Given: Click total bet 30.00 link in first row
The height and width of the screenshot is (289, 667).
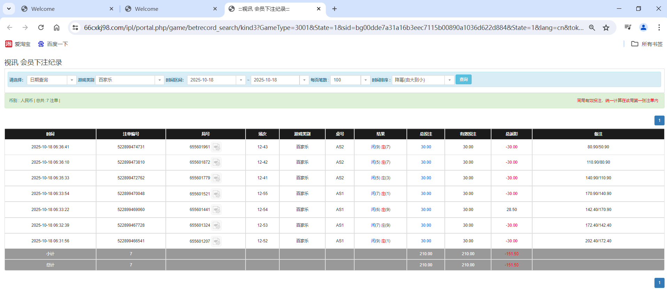Looking at the screenshot, I should (x=426, y=147).
